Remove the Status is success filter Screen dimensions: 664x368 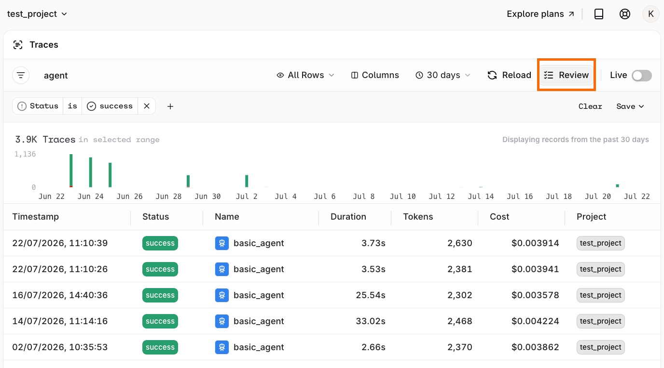coord(147,106)
